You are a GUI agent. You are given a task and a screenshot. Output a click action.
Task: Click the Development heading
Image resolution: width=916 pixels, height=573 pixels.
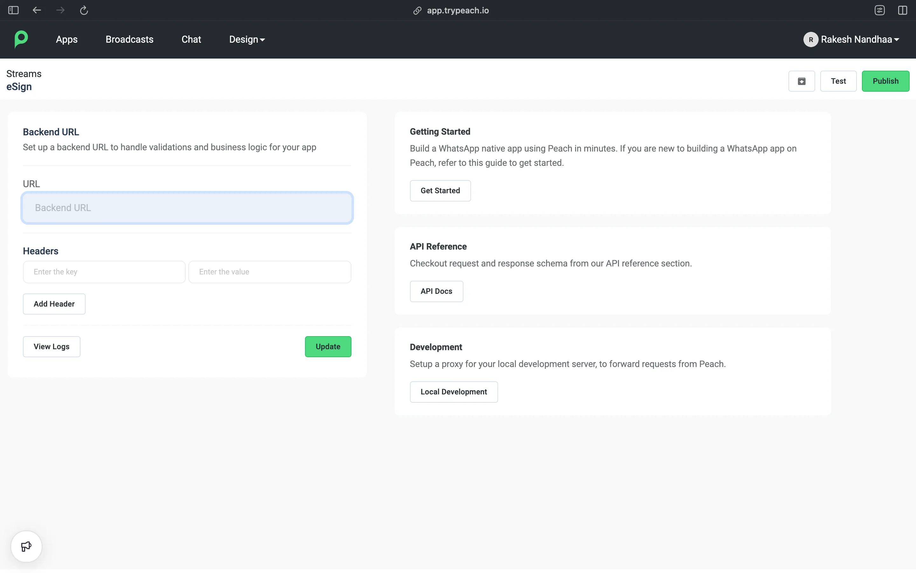[436, 347]
